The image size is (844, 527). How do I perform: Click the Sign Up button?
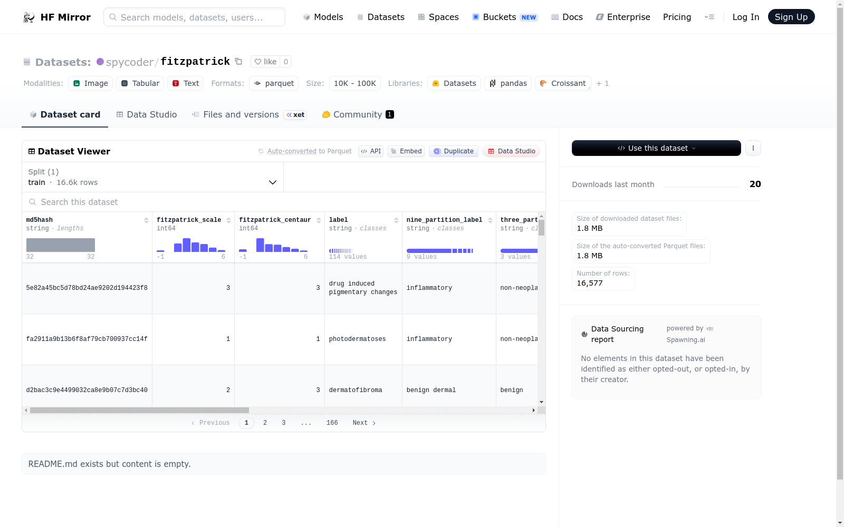791,17
